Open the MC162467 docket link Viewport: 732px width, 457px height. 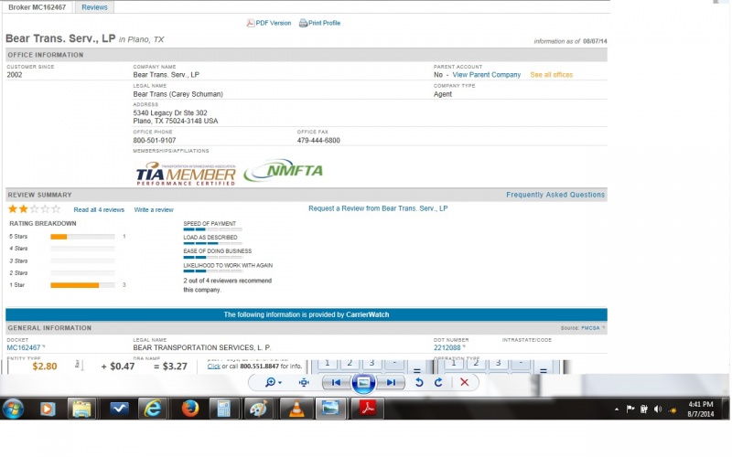click(x=24, y=348)
